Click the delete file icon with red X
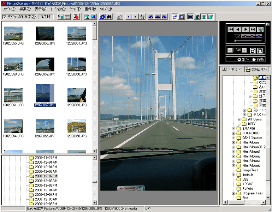This screenshot has width=272, height=212. click(x=76, y=17)
